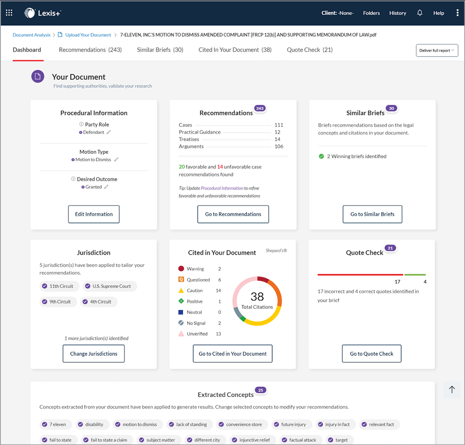The image size is (465, 445).
Task: Switch to the Similar Briefs (30) tab
Action: coord(160,50)
